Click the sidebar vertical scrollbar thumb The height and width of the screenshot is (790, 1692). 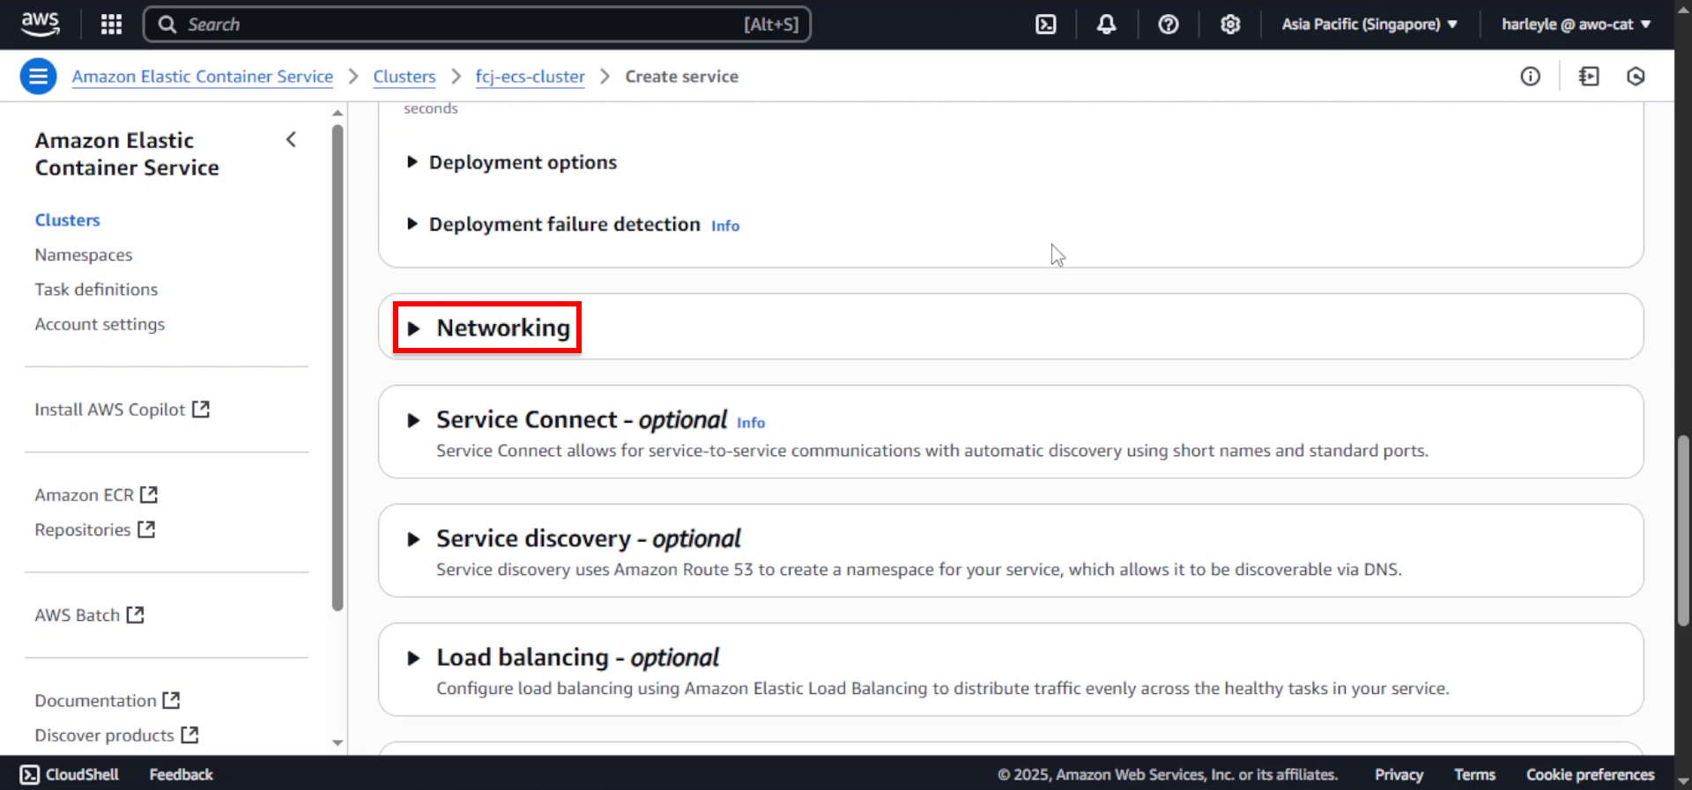[x=338, y=367]
